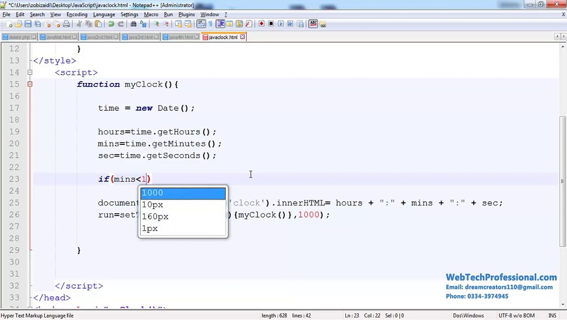This screenshot has height=320, width=567.
Task: Click the New file toolbar icon
Action: coord(8,24)
